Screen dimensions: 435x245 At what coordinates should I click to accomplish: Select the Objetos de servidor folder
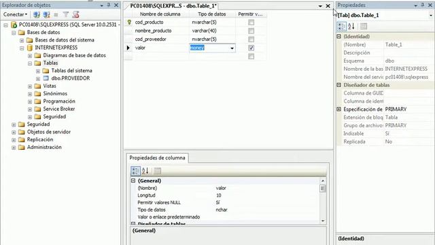[48, 131]
